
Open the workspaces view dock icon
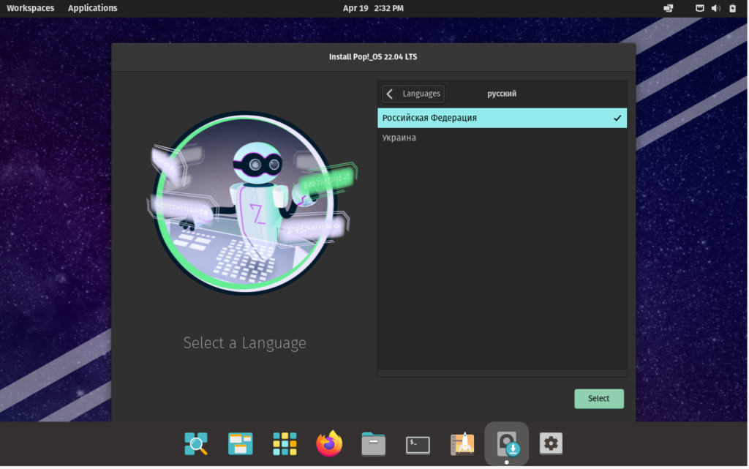point(240,443)
